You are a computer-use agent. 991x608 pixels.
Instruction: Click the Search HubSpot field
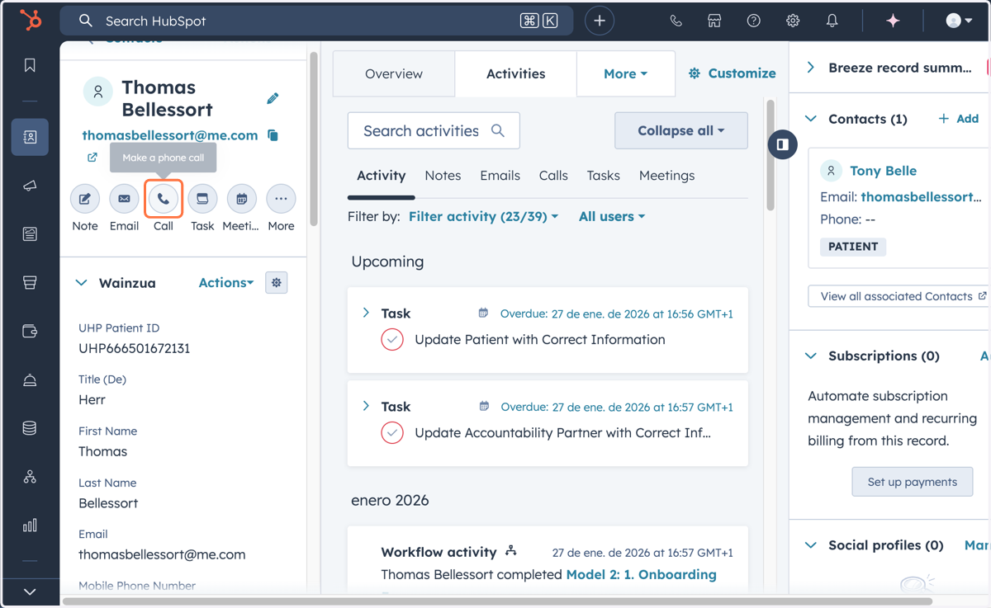click(316, 21)
